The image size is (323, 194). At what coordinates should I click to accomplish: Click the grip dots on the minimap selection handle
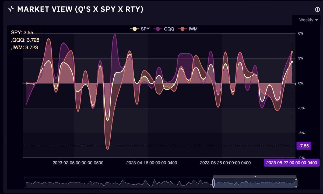pyautogui.click(x=254, y=176)
